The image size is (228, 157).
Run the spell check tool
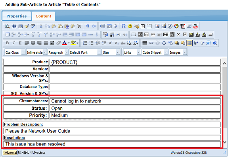pos(33,26)
